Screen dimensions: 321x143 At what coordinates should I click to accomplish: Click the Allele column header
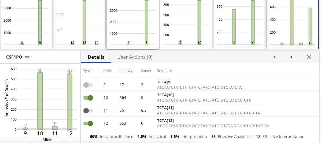pos(108,71)
